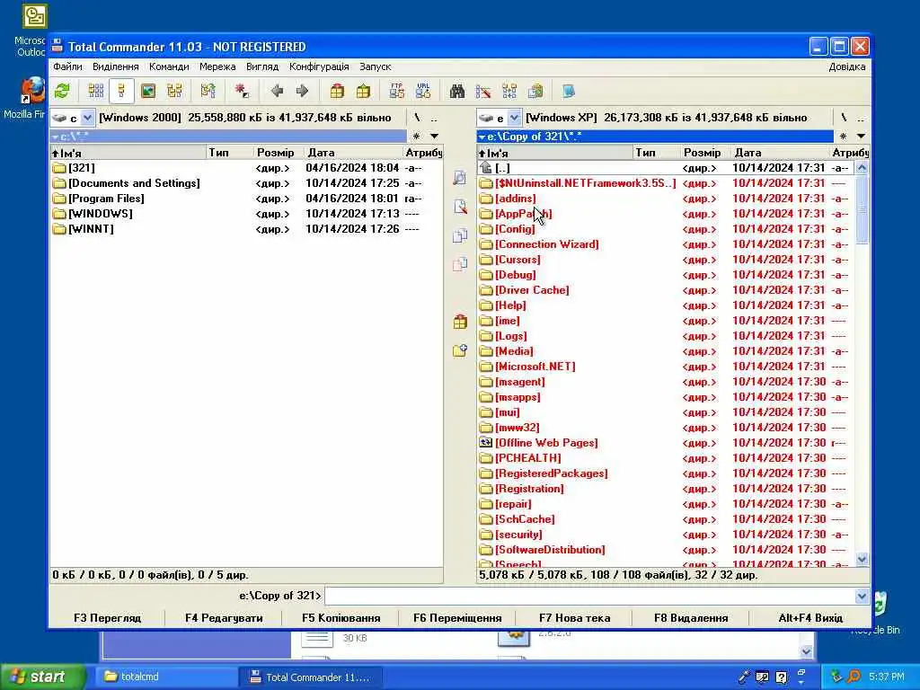Go back with the left arrow icon
Image resolution: width=920 pixels, height=690 pixels.
click(277, 91)
